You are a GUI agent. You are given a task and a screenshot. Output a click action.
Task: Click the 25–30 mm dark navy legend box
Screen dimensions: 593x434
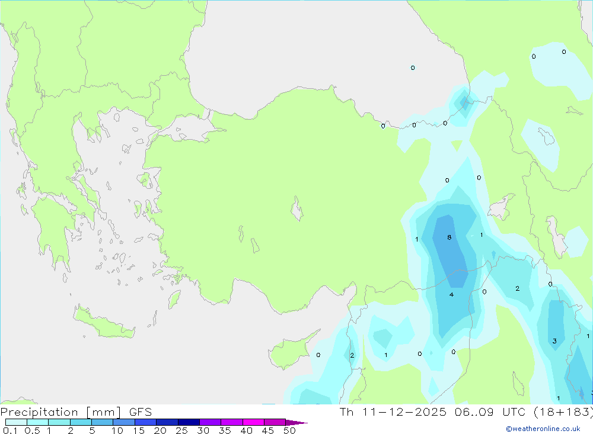pos(189,422)
